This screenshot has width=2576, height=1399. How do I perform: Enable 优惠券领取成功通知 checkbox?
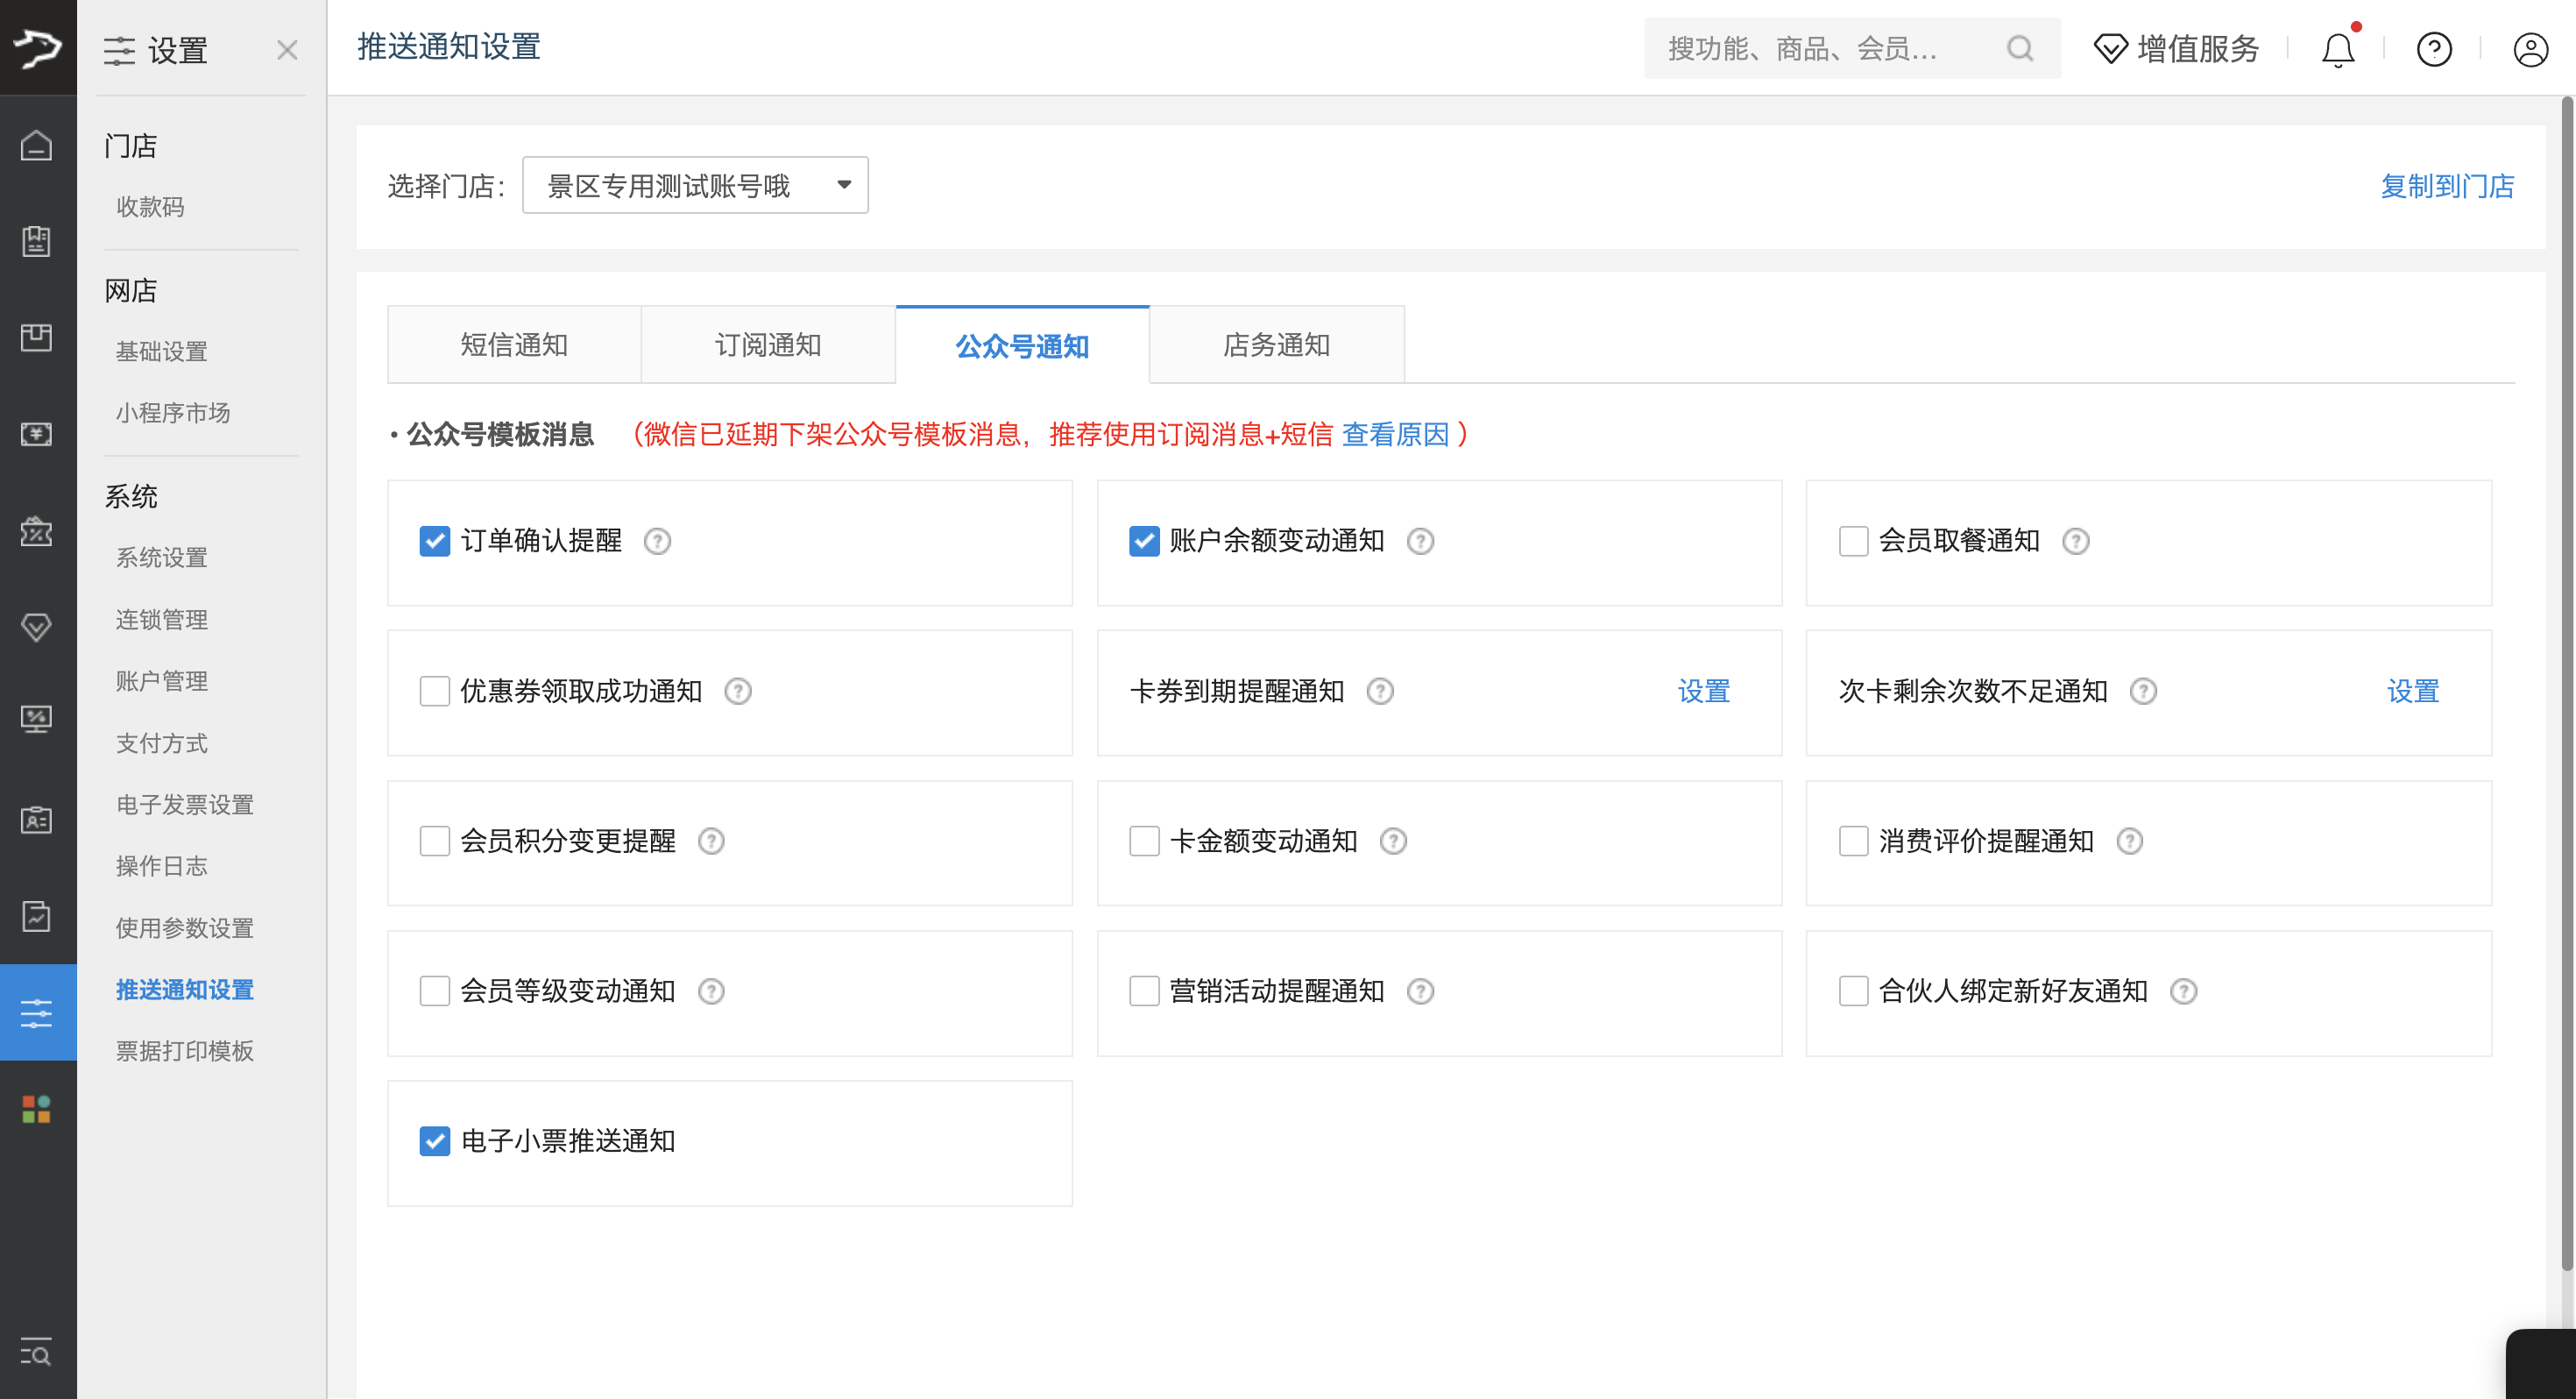coord(435,692)
